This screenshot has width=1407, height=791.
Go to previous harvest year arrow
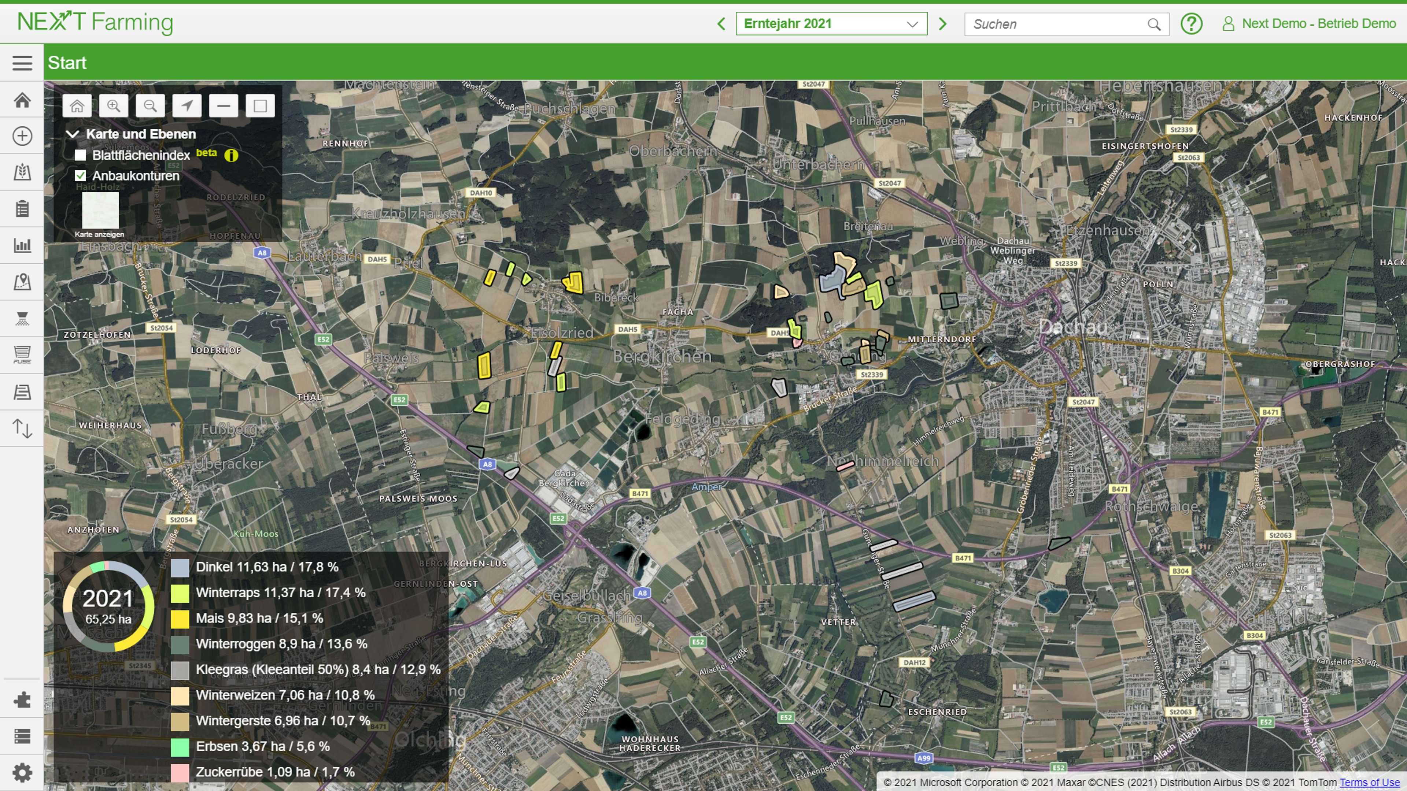click(x=721, y=24)
